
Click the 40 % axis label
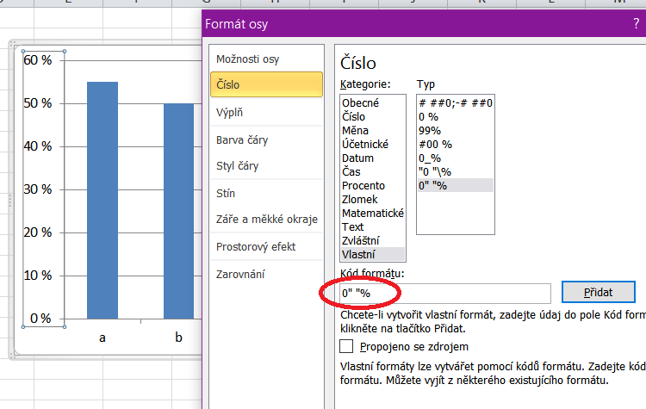[x=38, y=146]
